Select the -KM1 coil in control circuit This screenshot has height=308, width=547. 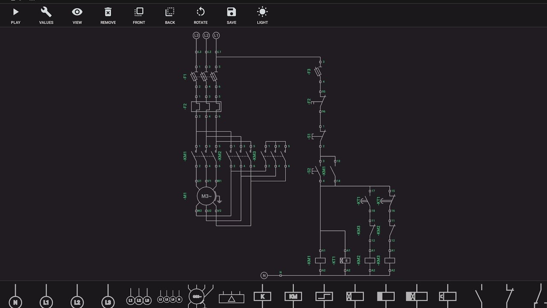click(320, 260)
